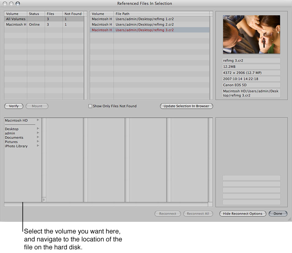Click the file list horizontal scrollbar

click(107, 204)
